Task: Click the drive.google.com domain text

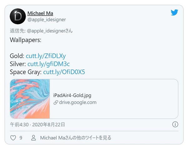Action: pos(78,103)
